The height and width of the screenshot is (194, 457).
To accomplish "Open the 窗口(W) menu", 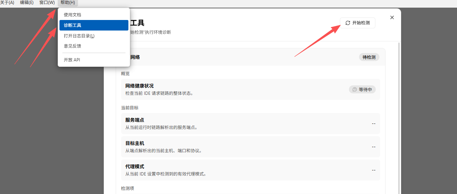I will click(47, 3).
